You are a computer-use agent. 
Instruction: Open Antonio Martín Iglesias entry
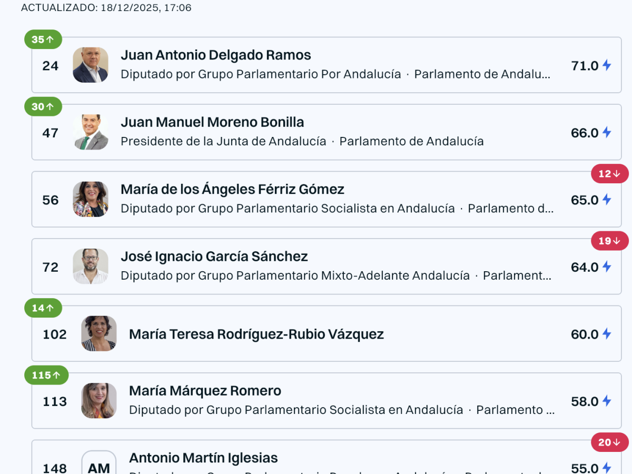pos(203,458)
